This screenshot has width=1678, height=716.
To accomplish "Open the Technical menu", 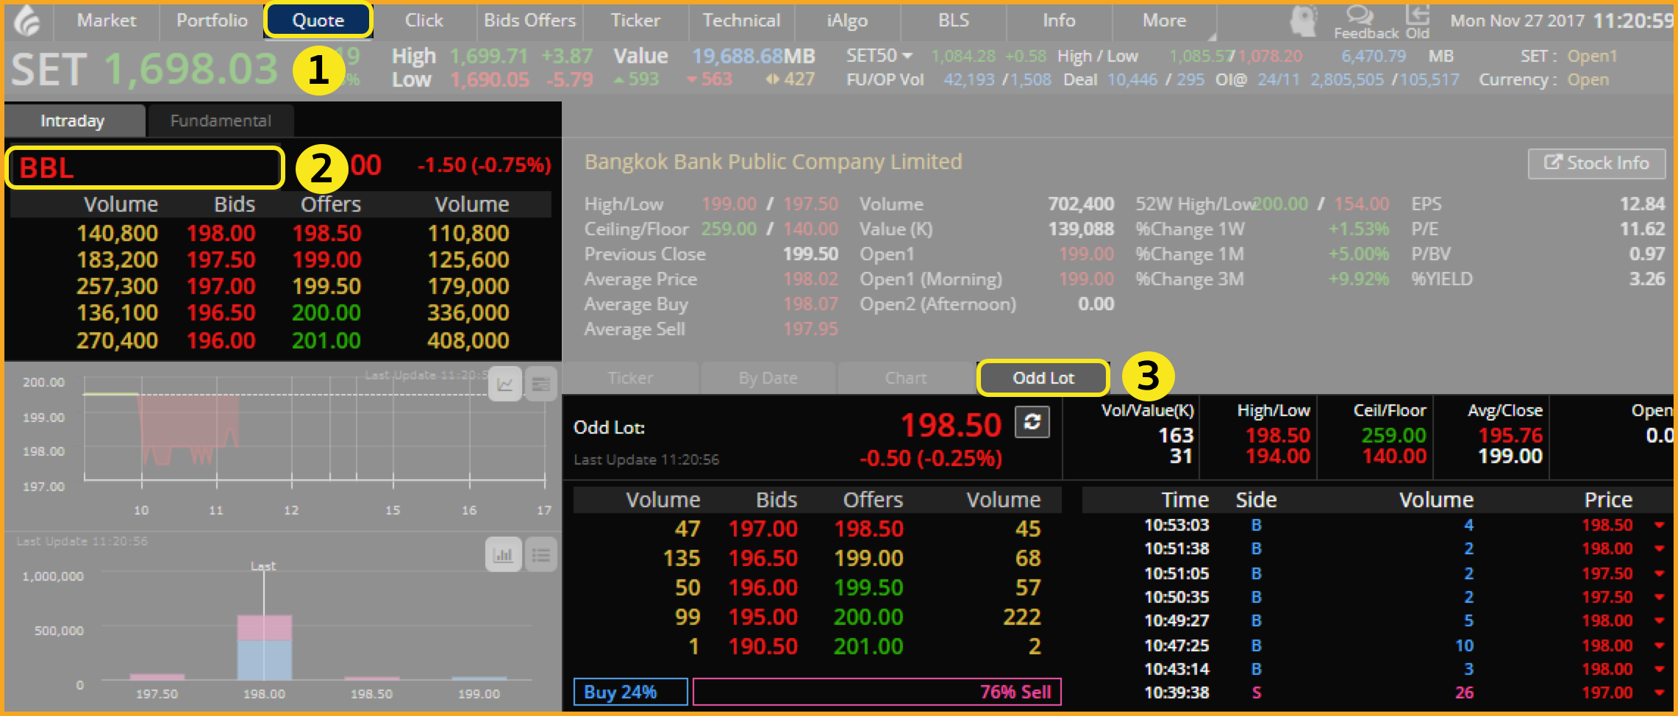I will point(741,21).
